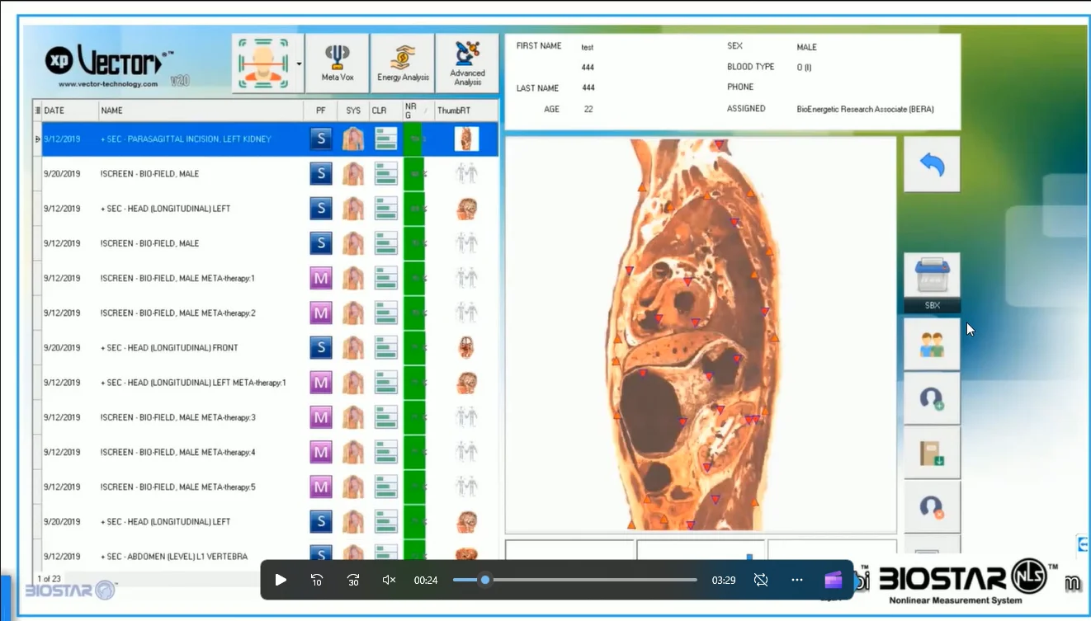Click the NAME column header
The height and width of the screenshot is (621, 1091).
pos(111,111)
